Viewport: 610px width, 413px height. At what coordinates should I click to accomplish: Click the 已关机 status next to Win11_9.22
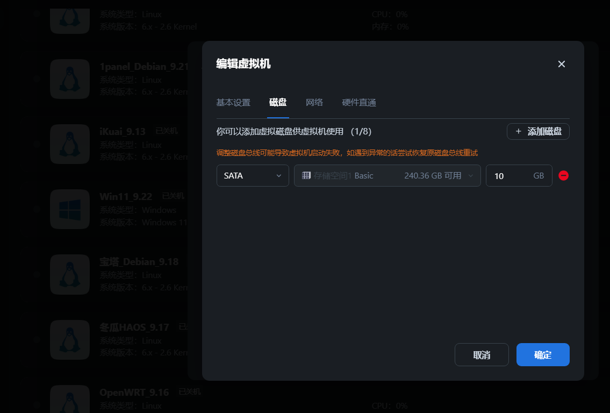(x=173, y=196)
